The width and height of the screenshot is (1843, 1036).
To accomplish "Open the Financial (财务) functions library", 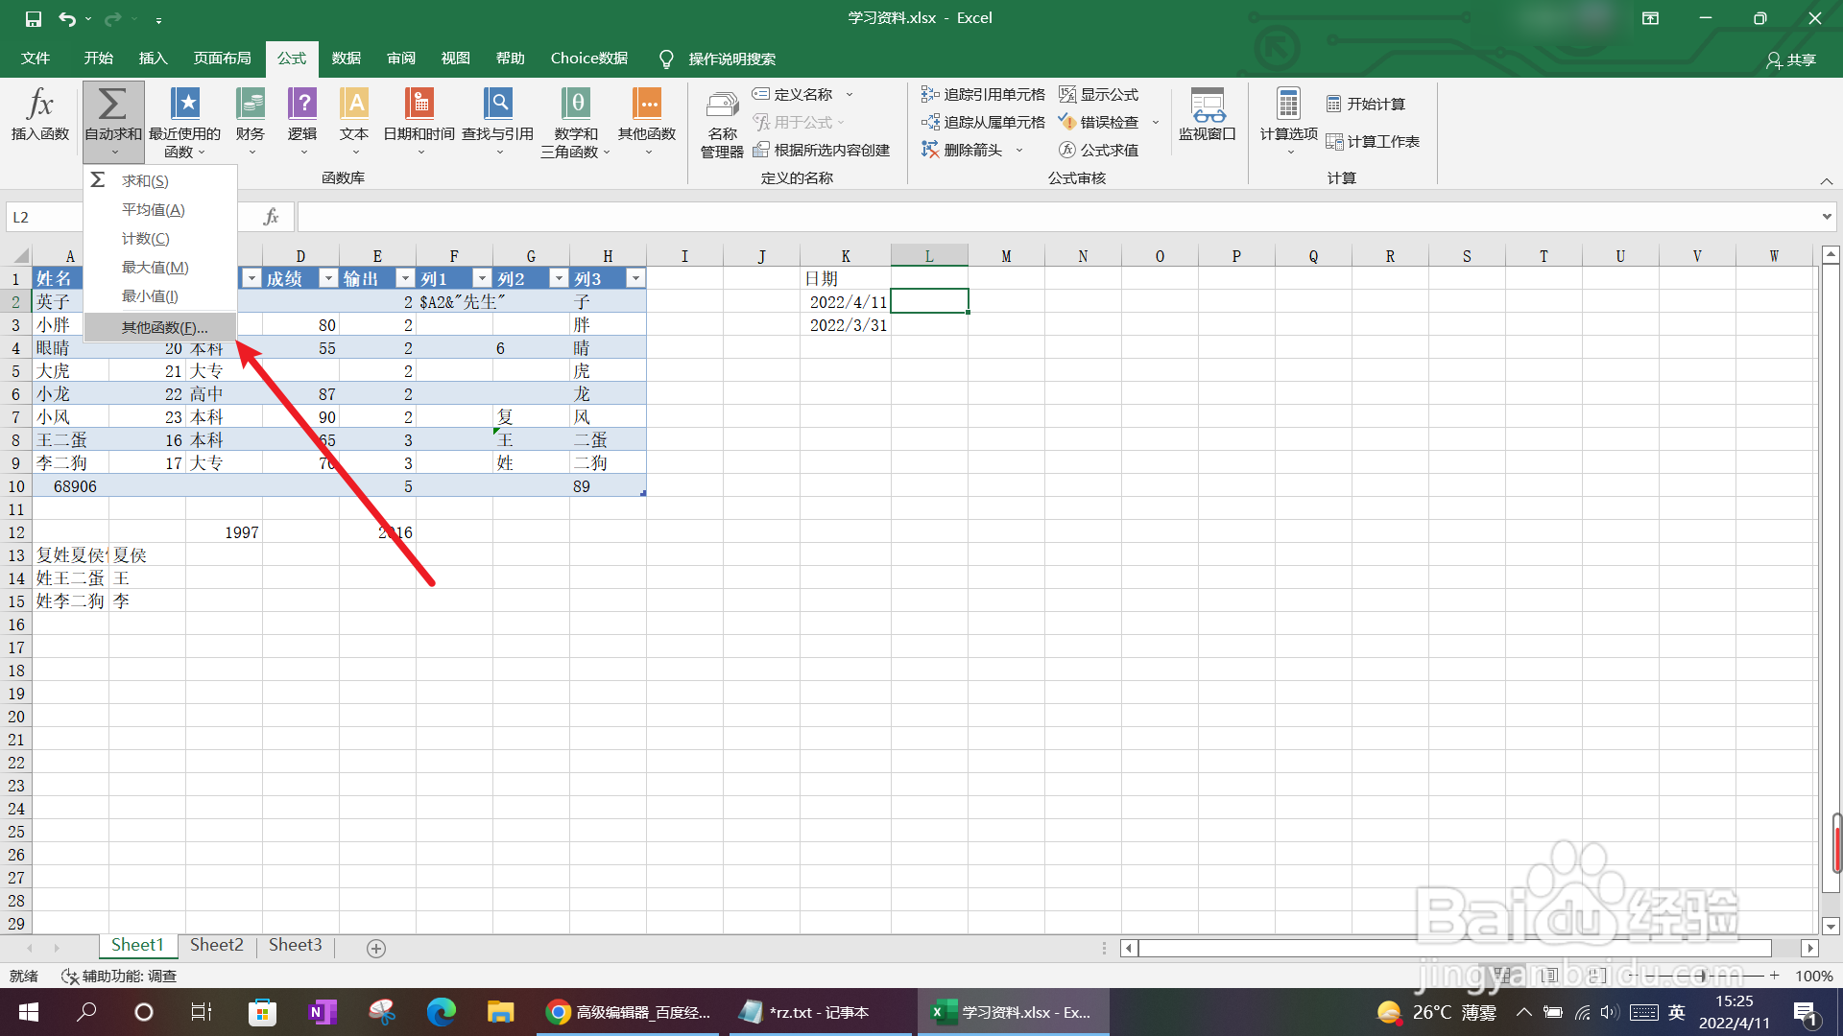I will coord(251,123).
